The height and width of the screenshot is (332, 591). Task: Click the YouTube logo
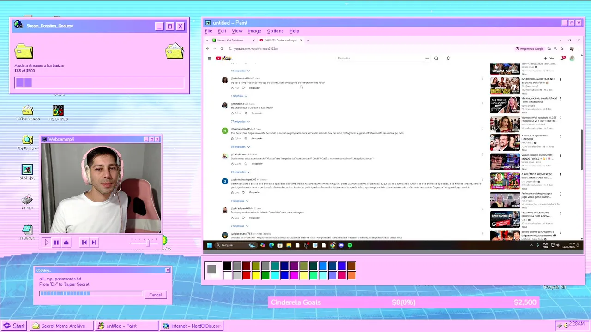click(223, 58)
